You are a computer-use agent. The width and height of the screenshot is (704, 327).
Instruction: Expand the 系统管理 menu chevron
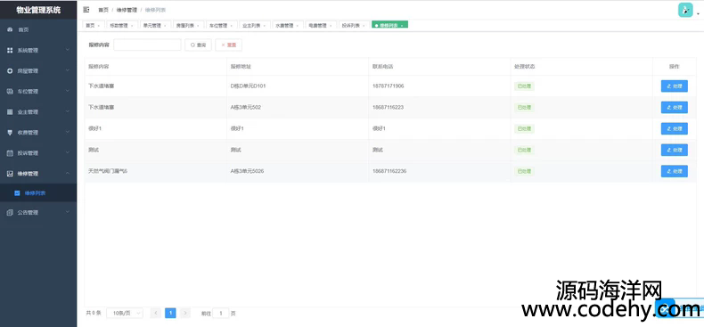pos(68,50)
